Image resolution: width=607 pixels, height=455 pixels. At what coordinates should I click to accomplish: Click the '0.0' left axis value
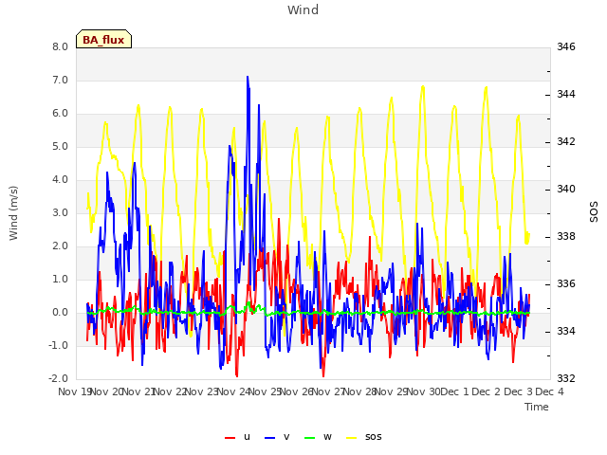[x=61, y=312]
